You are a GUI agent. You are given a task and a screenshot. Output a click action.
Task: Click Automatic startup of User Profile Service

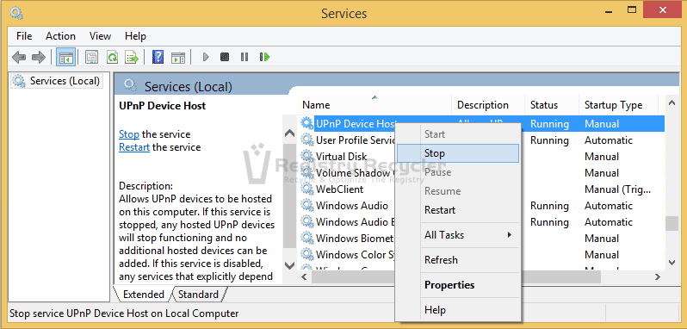[x=609, y=140]
